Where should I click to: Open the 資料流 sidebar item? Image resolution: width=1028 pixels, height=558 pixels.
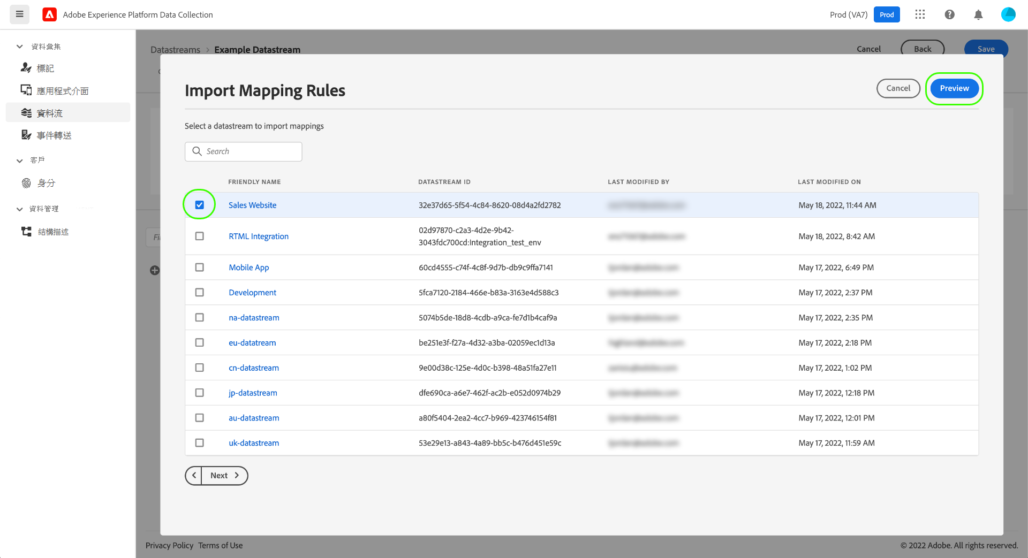[50, 113]
